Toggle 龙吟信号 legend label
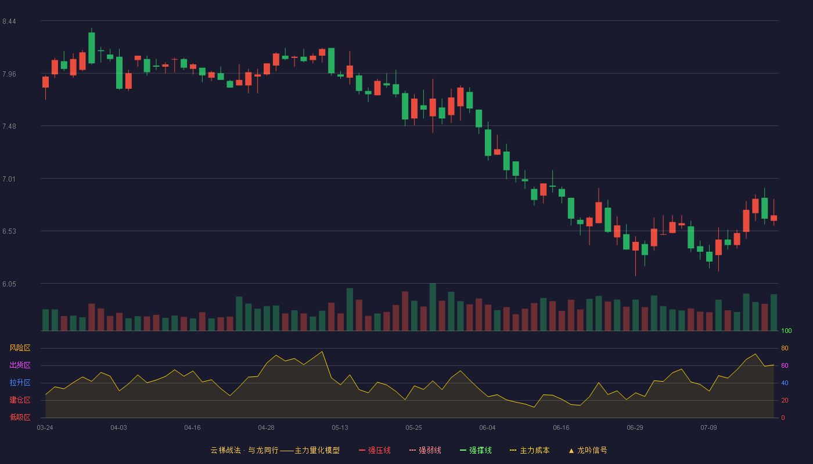813x464 pixels. (x=592, y=450)
